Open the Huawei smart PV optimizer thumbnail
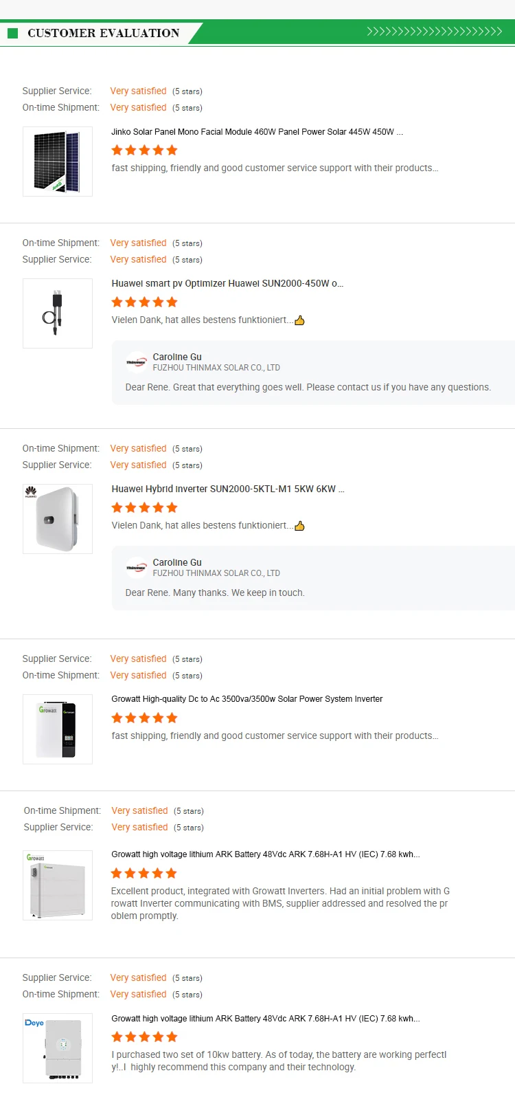The height and width of the screenshot is (1106, 515). click(x=58, y=313)
